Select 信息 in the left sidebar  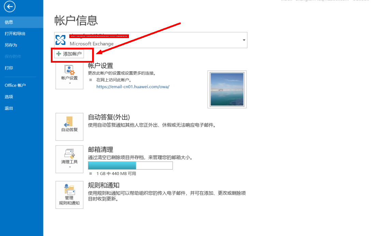click(x=9, y=22)
